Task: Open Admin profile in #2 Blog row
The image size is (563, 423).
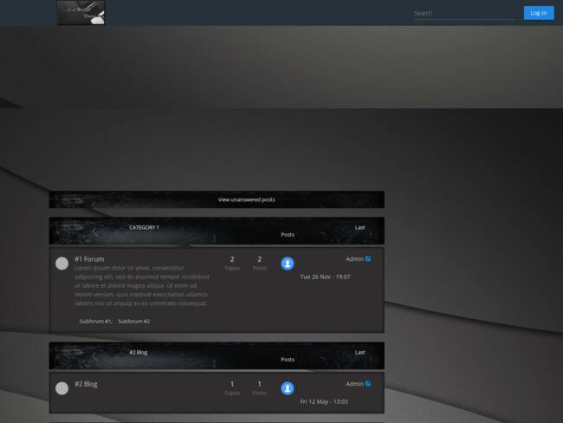Action: point(354,384)
